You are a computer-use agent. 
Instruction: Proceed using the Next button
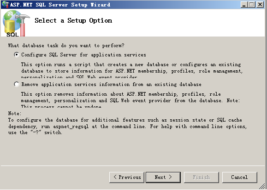[x=163, y=178]
